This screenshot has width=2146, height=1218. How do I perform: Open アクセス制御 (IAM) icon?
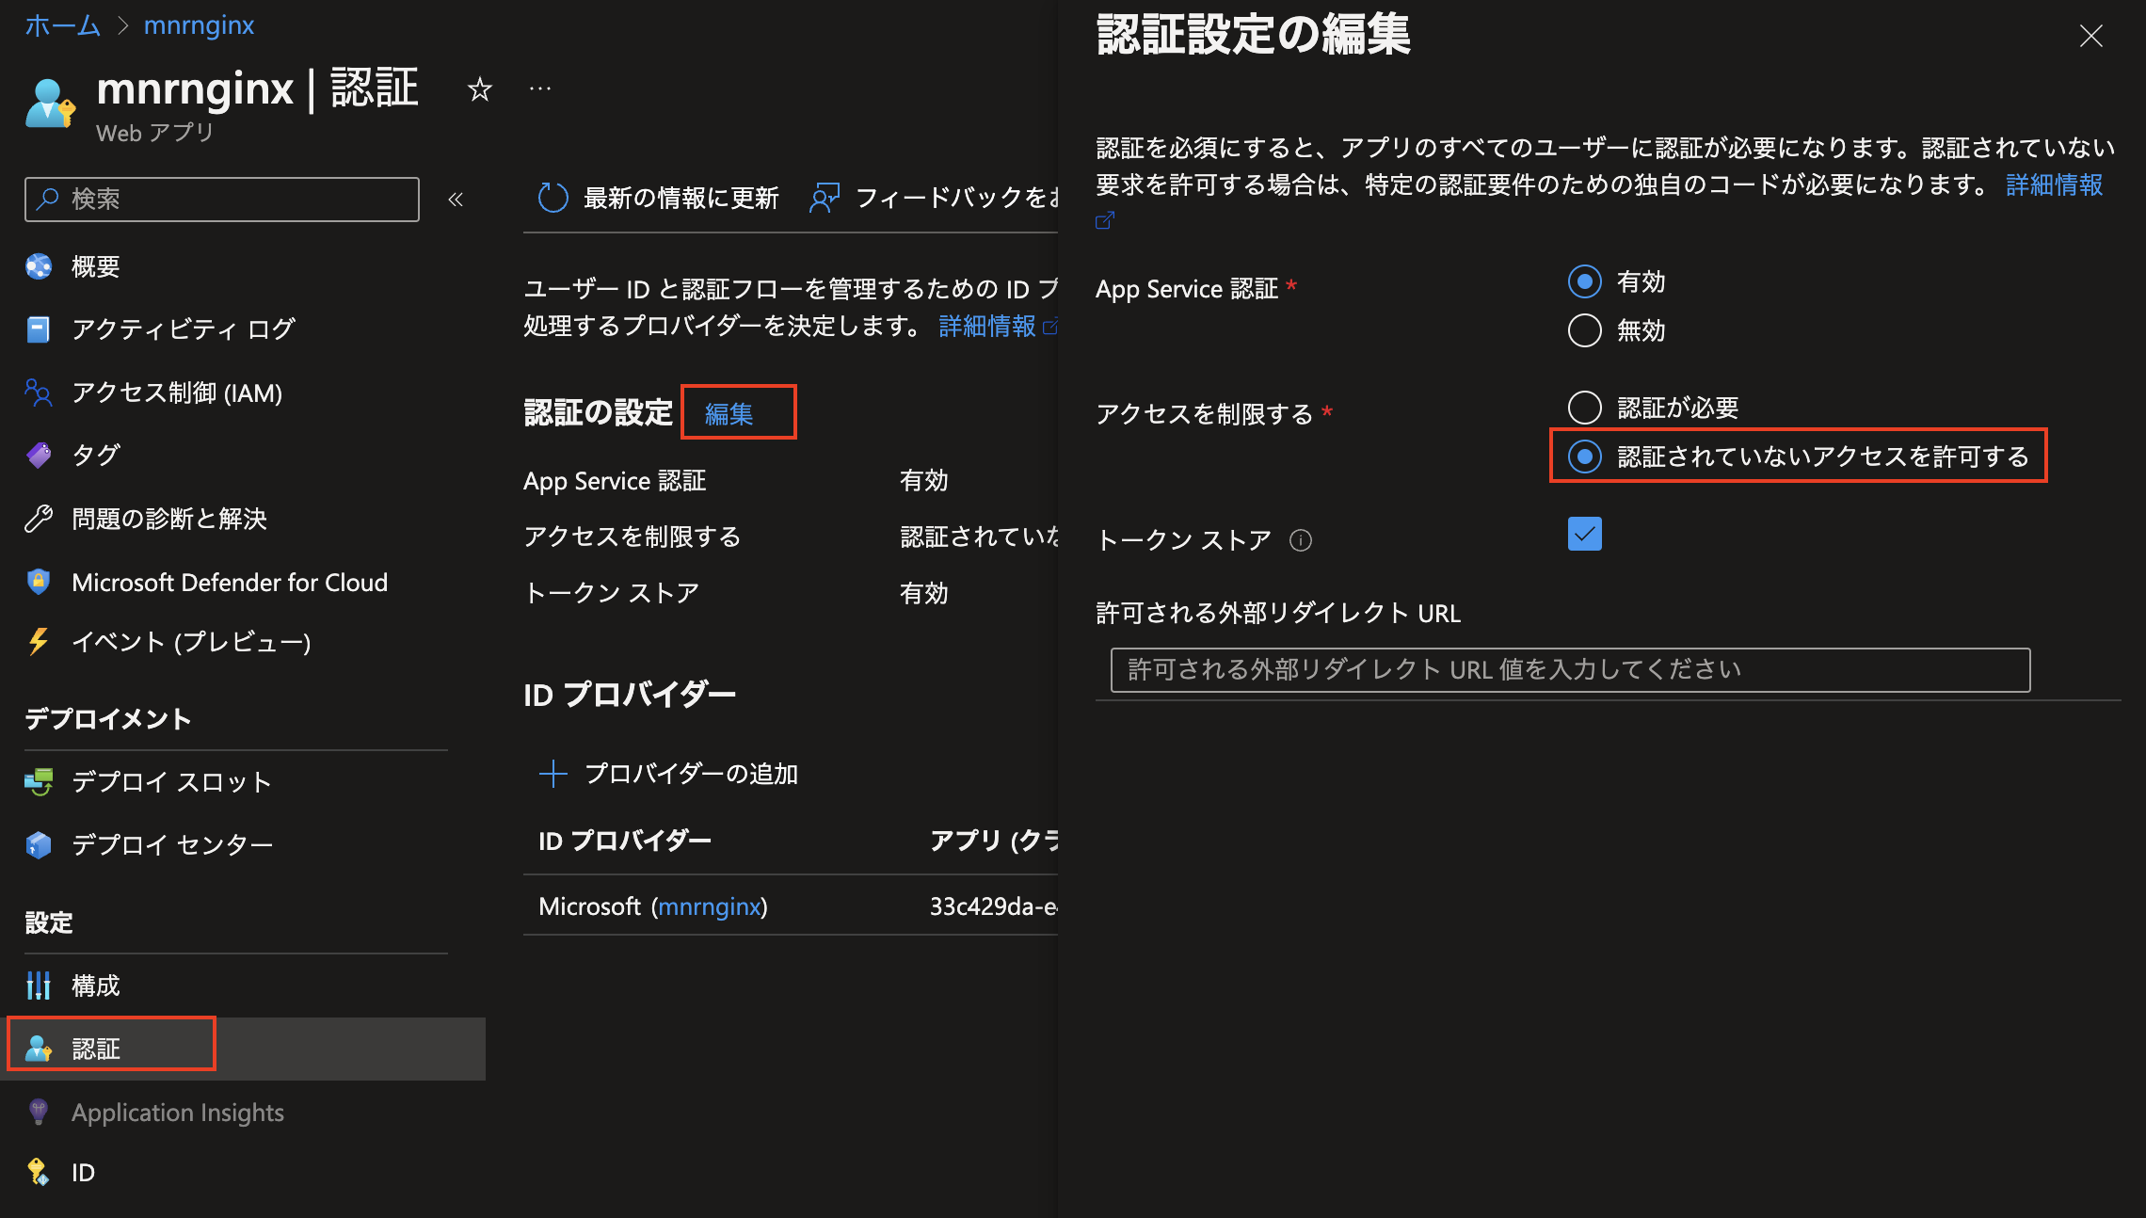[x=38, y=393]
